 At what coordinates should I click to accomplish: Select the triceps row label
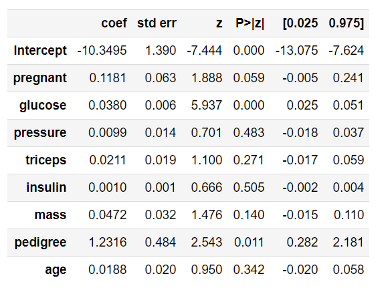[x=46, y=160]
